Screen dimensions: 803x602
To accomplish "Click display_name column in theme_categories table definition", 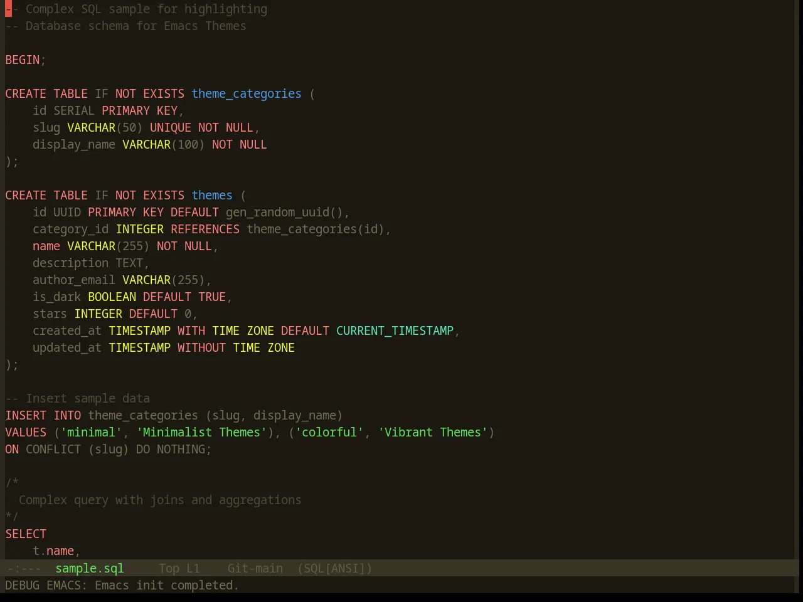I will (74, 144).
